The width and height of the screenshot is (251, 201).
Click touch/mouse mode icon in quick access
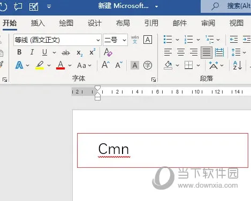point(18,6)
